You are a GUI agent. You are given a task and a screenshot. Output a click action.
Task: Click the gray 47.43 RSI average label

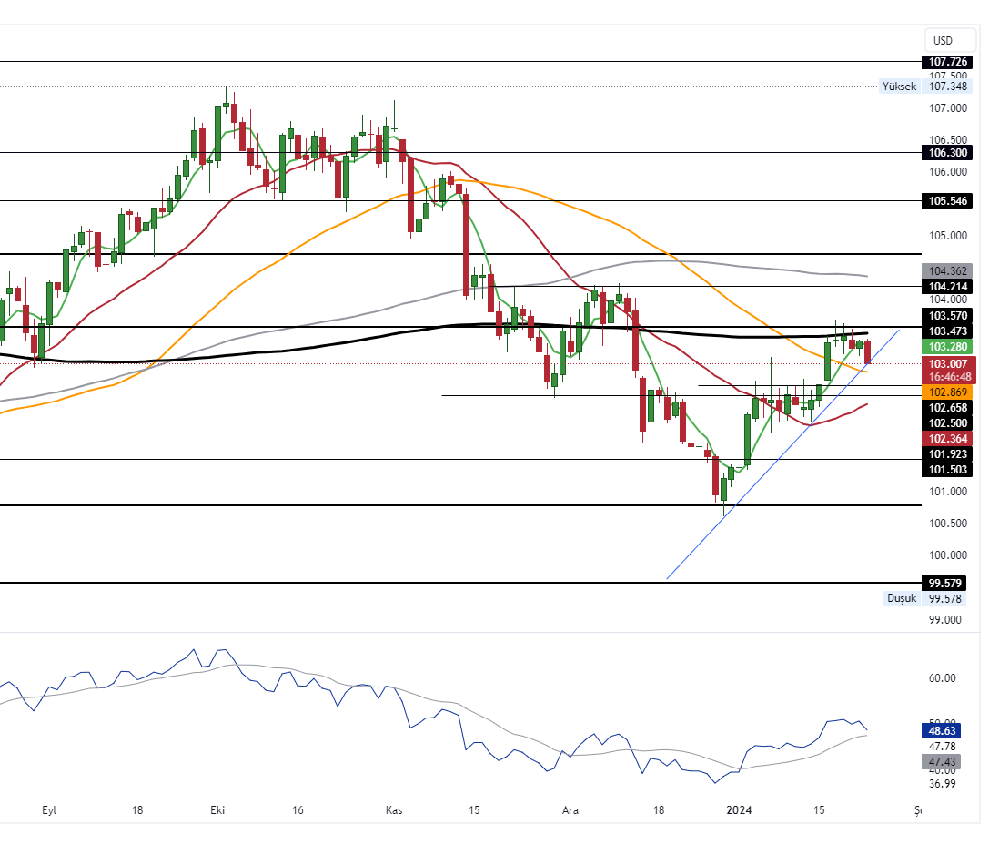pyautogui.click(x=946, y=761)
